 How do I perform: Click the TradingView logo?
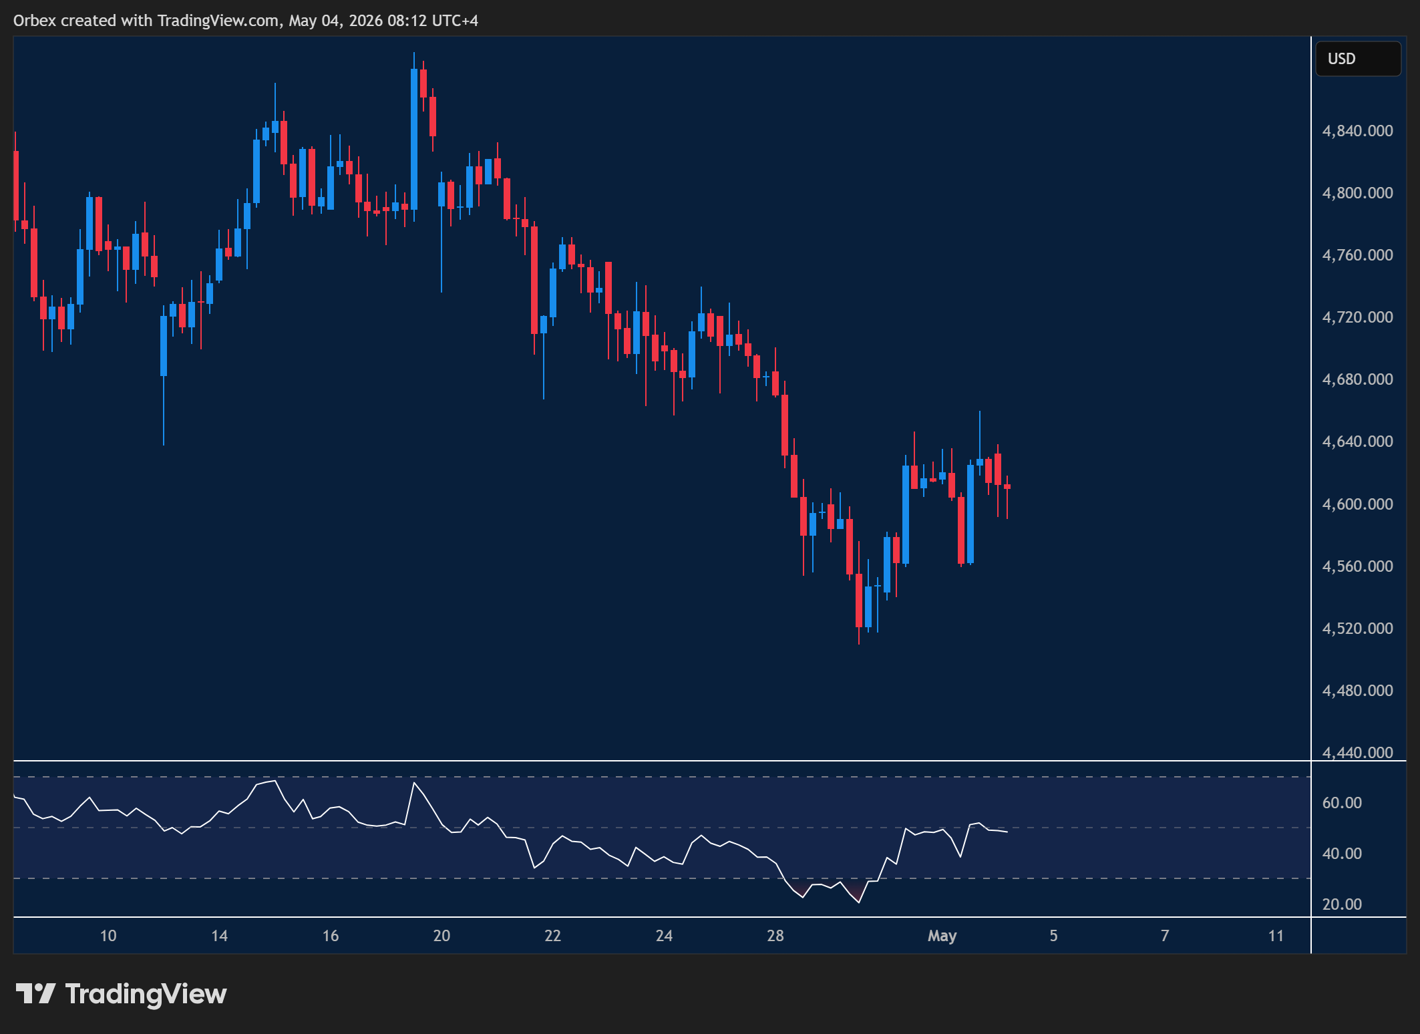[x=121, y=994]
